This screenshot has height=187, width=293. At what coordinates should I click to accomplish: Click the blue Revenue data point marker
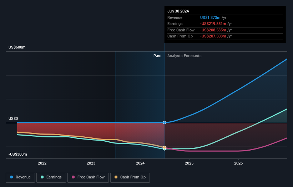tap(165, 122)
